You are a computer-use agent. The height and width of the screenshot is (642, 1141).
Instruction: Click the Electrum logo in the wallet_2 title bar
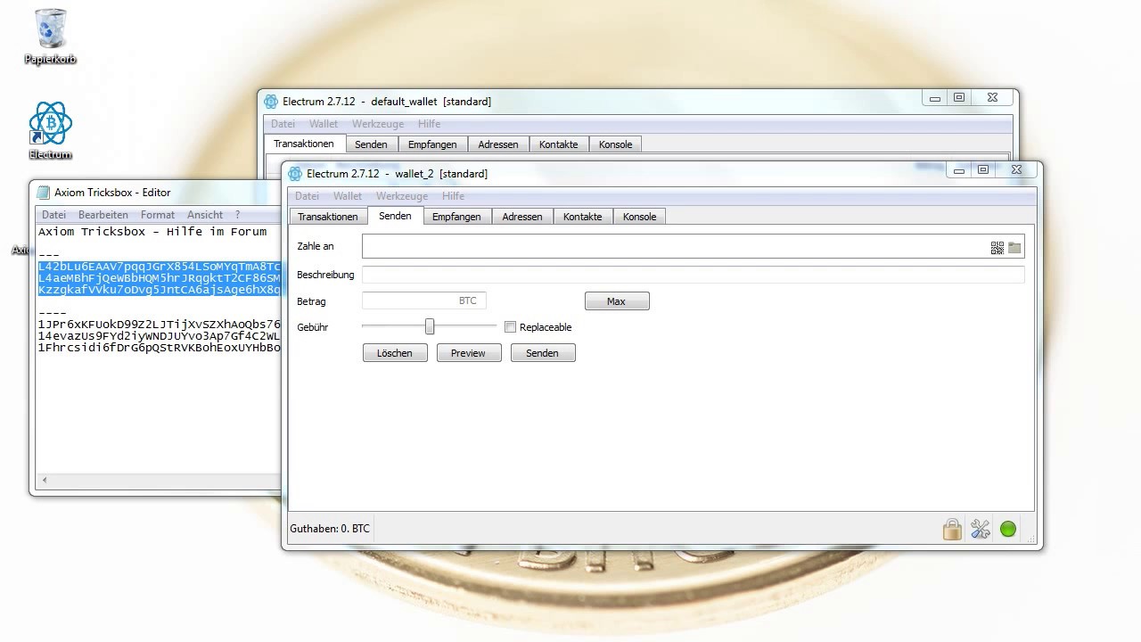point(295,174)
